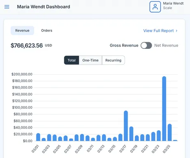Select the Recurring segment button
The image size is (190, 158).
pos(114,60)
